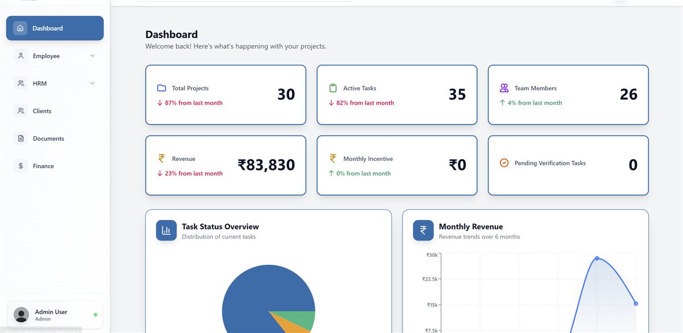The height and width of the screenshot is (333, 683).
Task: Open the Team Members card
Action: [568, 95]
